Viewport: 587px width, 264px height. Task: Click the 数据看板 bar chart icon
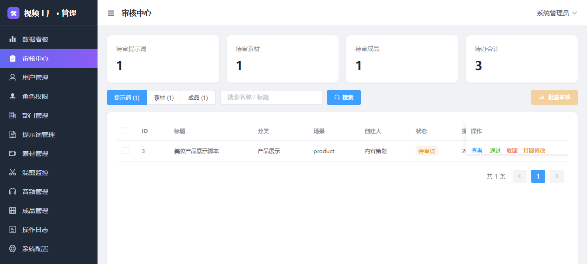click(x=13, y=39)
